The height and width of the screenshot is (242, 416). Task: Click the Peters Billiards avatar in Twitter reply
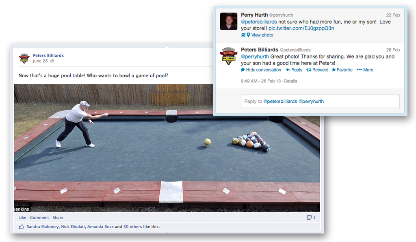[x=228, y=56]
